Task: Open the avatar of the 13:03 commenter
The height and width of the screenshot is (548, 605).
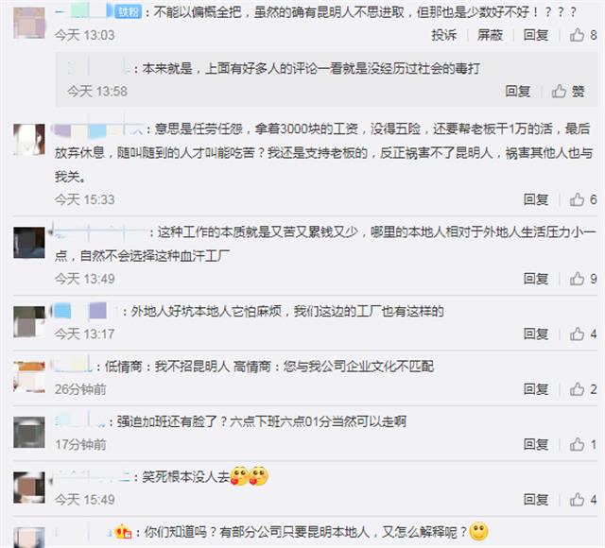Action: [x=29, y=23]
